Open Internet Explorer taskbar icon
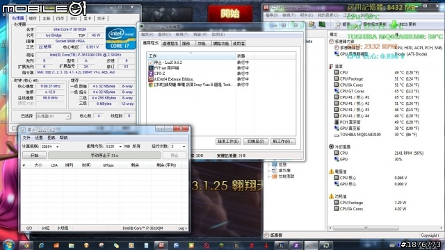This screenshot has height=250, width=445. click(x=42, y=245)
